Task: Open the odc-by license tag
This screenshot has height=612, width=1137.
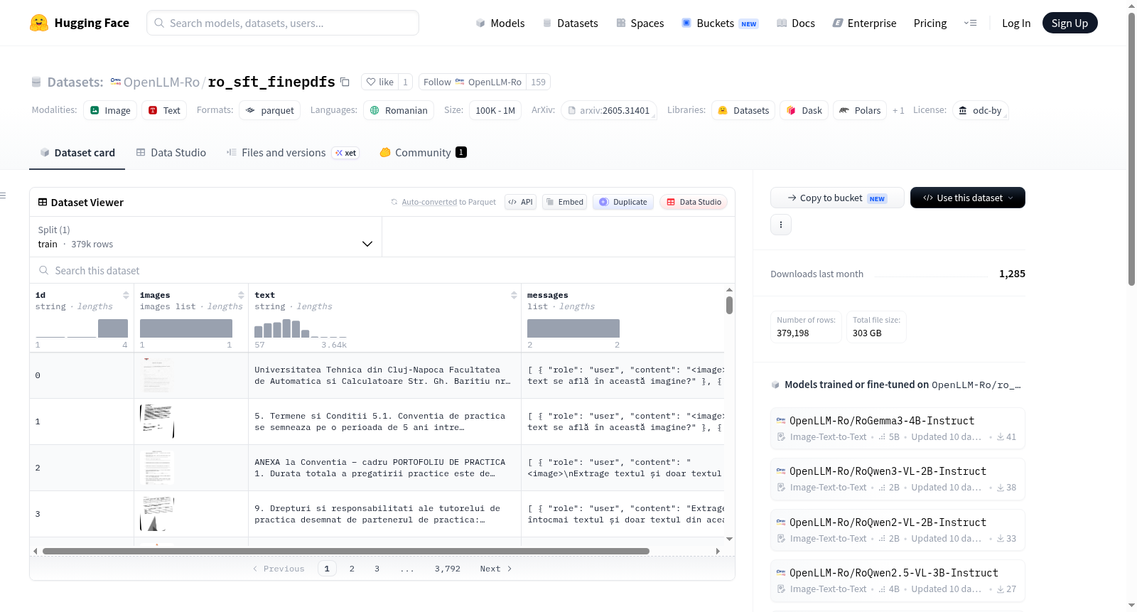Action: click(980, 110)
